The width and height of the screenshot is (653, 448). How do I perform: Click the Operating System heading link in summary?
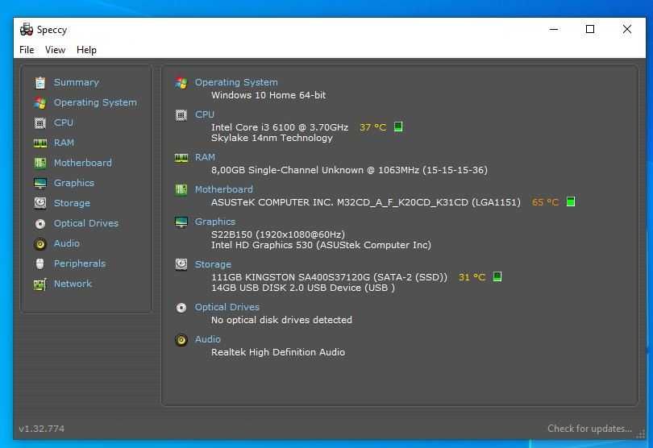click(236, 82)
